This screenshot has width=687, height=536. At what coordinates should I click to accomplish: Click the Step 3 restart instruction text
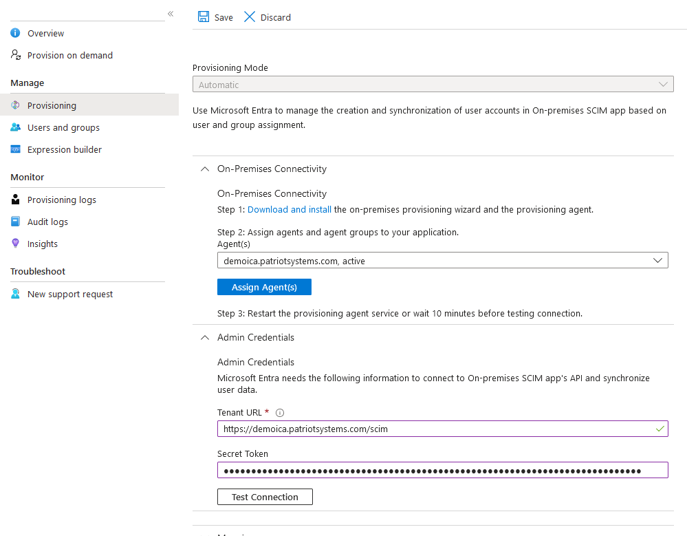400,313
